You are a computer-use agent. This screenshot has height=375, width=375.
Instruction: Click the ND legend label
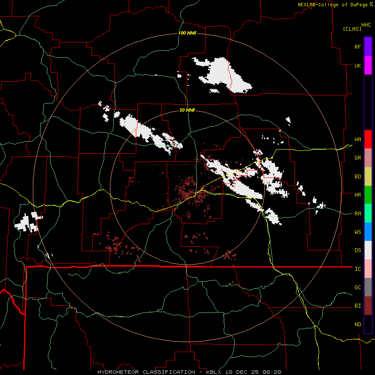coord(357,325)
